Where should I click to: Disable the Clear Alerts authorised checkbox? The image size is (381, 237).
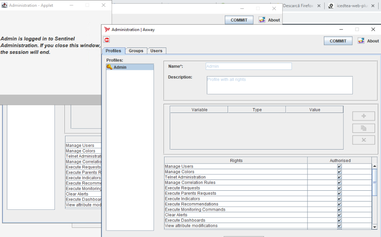click(339, 215)
